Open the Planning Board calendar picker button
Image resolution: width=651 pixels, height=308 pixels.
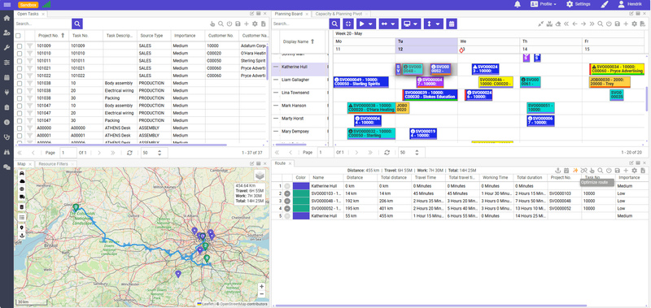pos(452,24)
